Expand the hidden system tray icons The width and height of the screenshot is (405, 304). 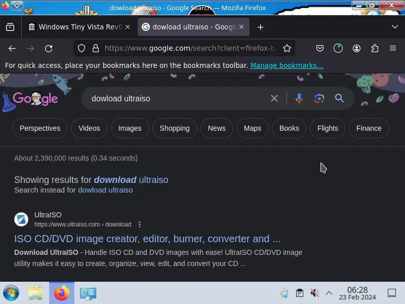(329, 293)
